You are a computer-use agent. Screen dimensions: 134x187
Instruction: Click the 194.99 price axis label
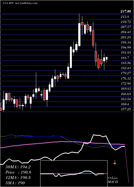(126, 48)
